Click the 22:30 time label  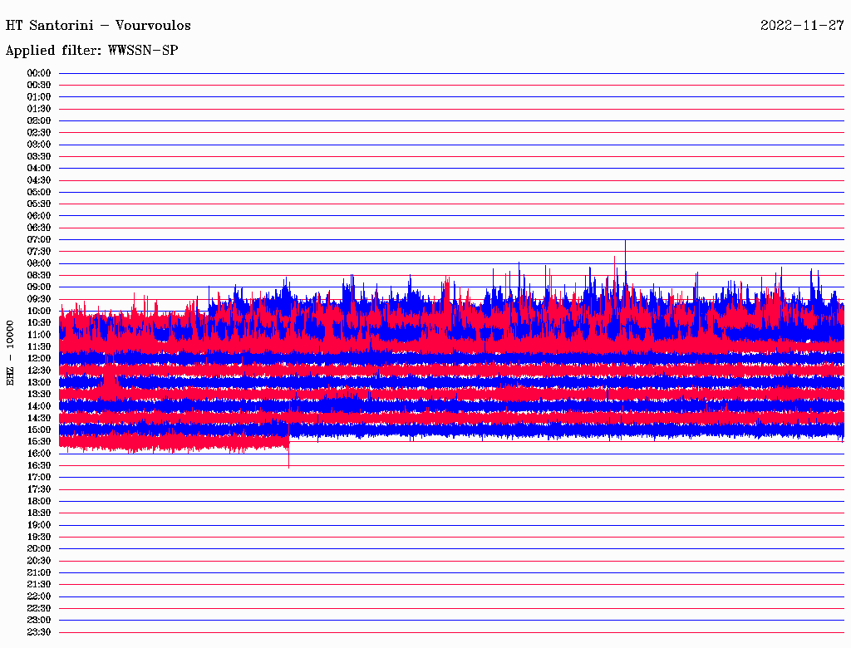pos(39,608)
